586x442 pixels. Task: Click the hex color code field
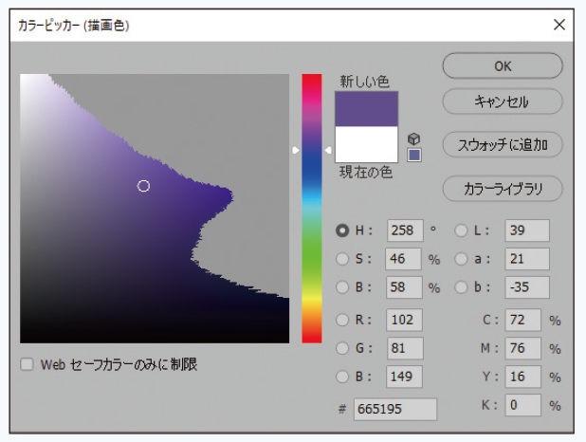[x=394, y=409]
